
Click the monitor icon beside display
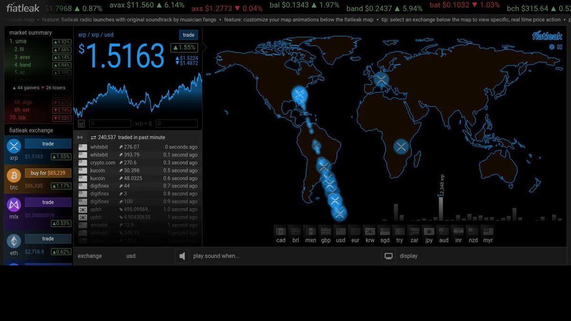click(x=389, y=256)
